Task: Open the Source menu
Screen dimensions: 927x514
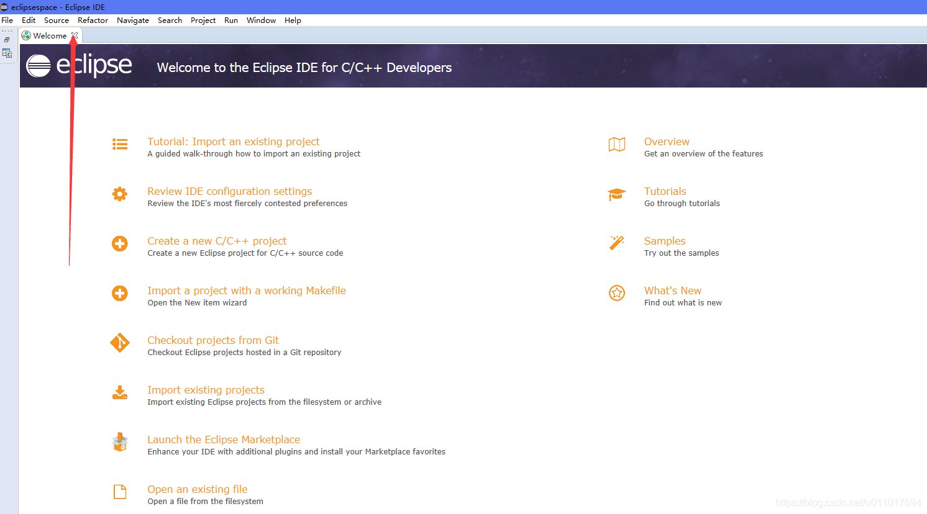Action: click(x=57, y=20)
